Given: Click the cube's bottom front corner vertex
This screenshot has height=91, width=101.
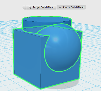Looking at the screenshot, I should 41,88.
